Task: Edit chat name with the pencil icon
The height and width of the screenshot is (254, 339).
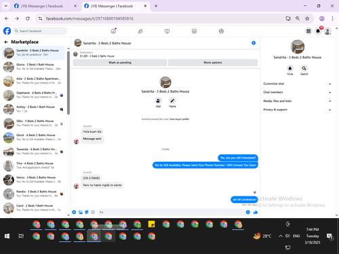Action: (172, 101)
